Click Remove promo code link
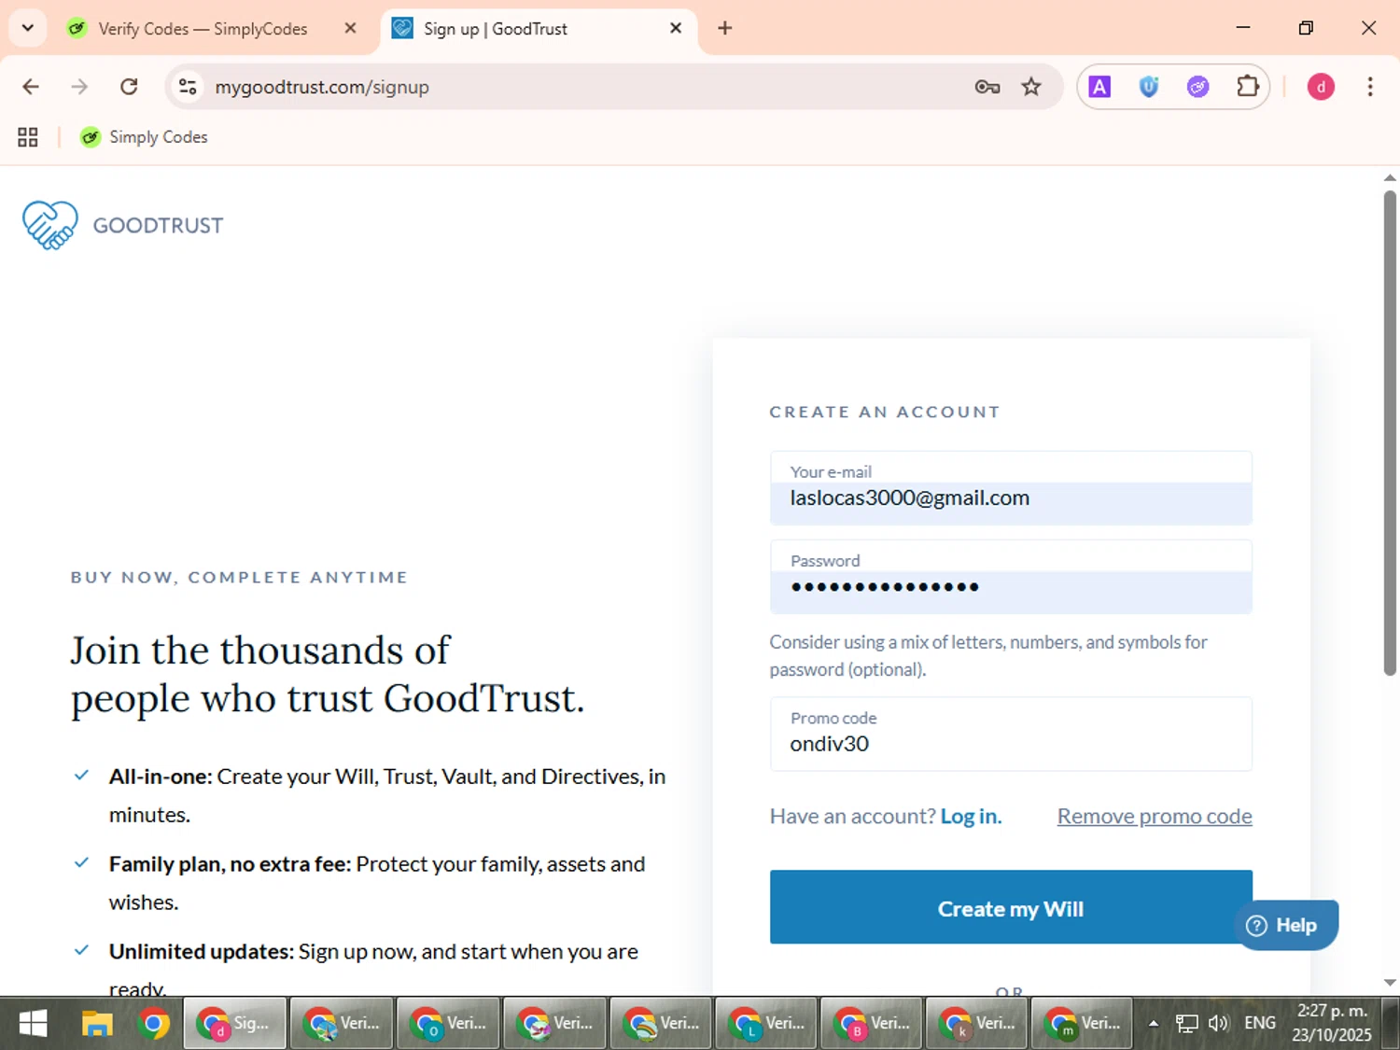 [x=1155, y=816]
